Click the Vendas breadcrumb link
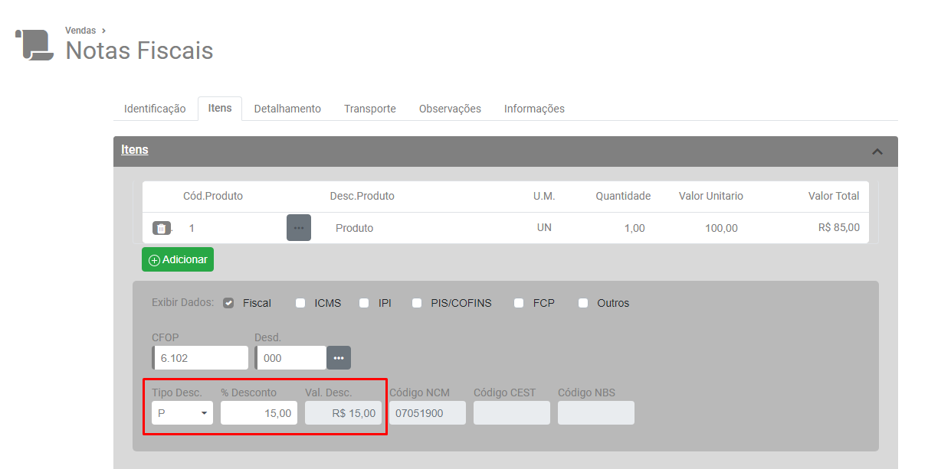The height and width of the screenshot is (469, 928). pyautogui.click(x=80, y=31)
